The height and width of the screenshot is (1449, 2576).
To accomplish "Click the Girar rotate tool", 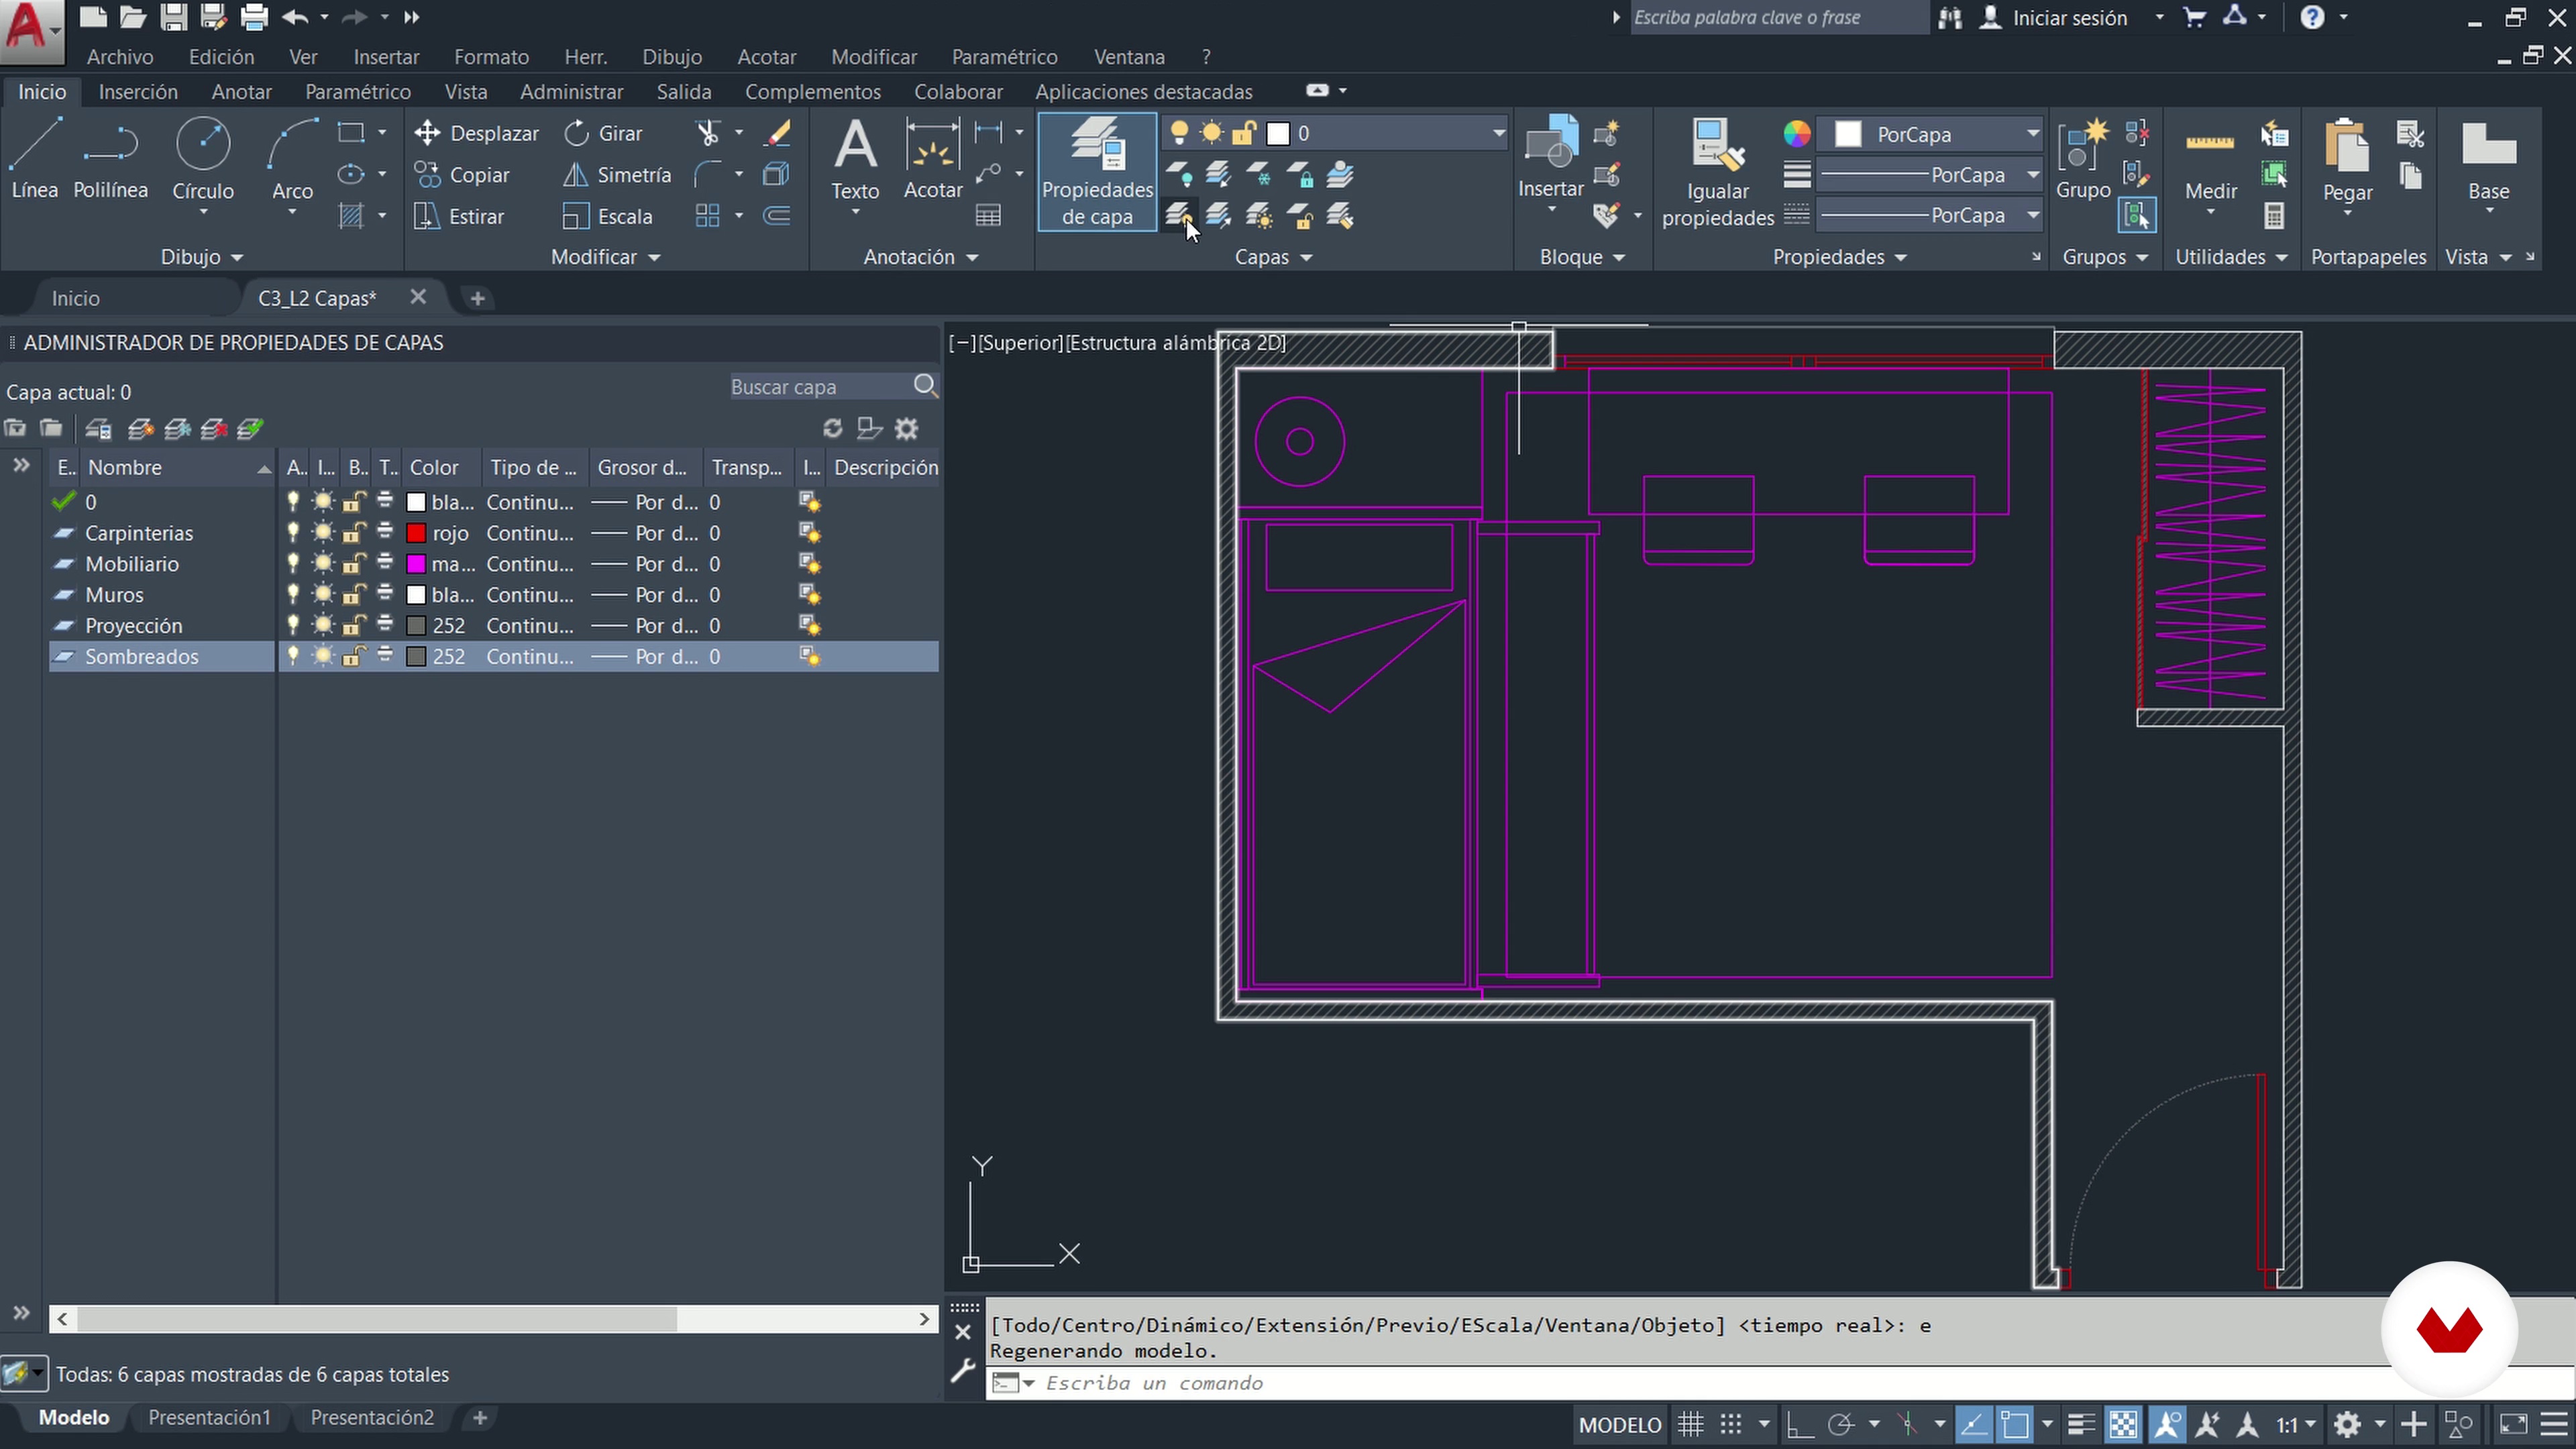I will pos(603,133).
